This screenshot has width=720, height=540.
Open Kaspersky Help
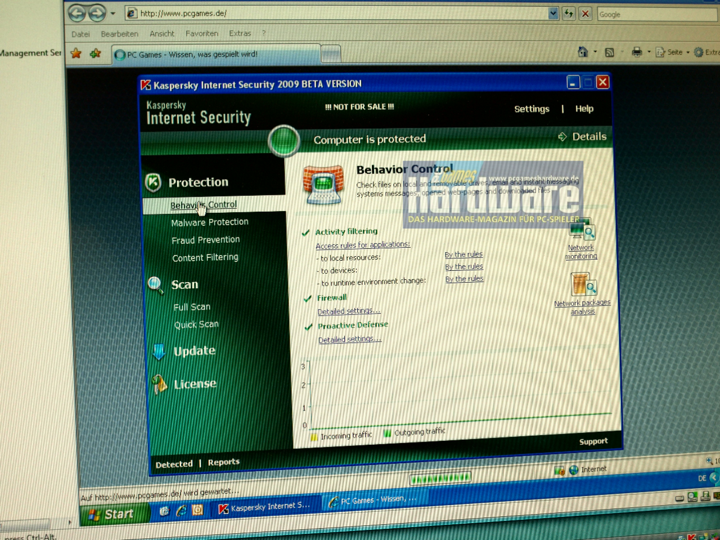tap(584, 109)
